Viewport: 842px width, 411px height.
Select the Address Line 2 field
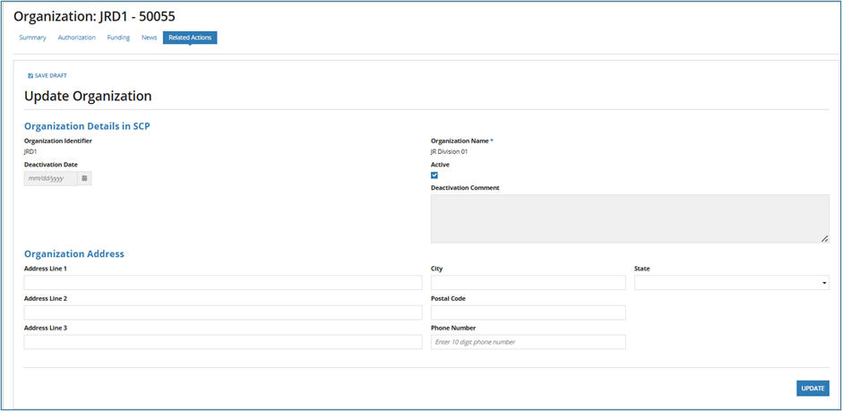pos(223,313)
